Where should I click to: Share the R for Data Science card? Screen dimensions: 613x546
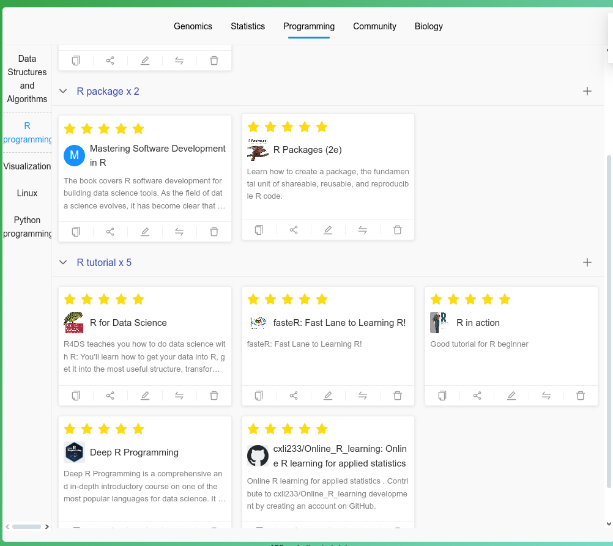110,396
